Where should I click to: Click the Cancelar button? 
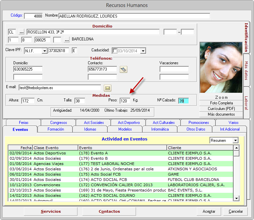point(236,211)
